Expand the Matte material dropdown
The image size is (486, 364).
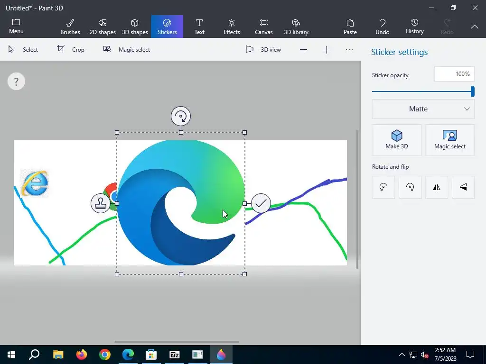point(423,109)
